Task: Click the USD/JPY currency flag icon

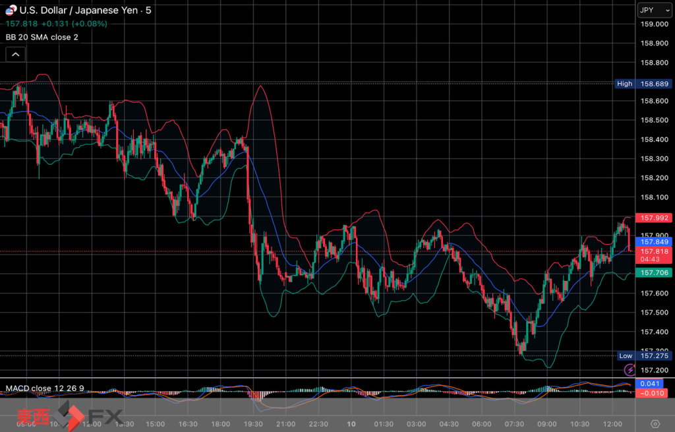Action: pos(11,10)
